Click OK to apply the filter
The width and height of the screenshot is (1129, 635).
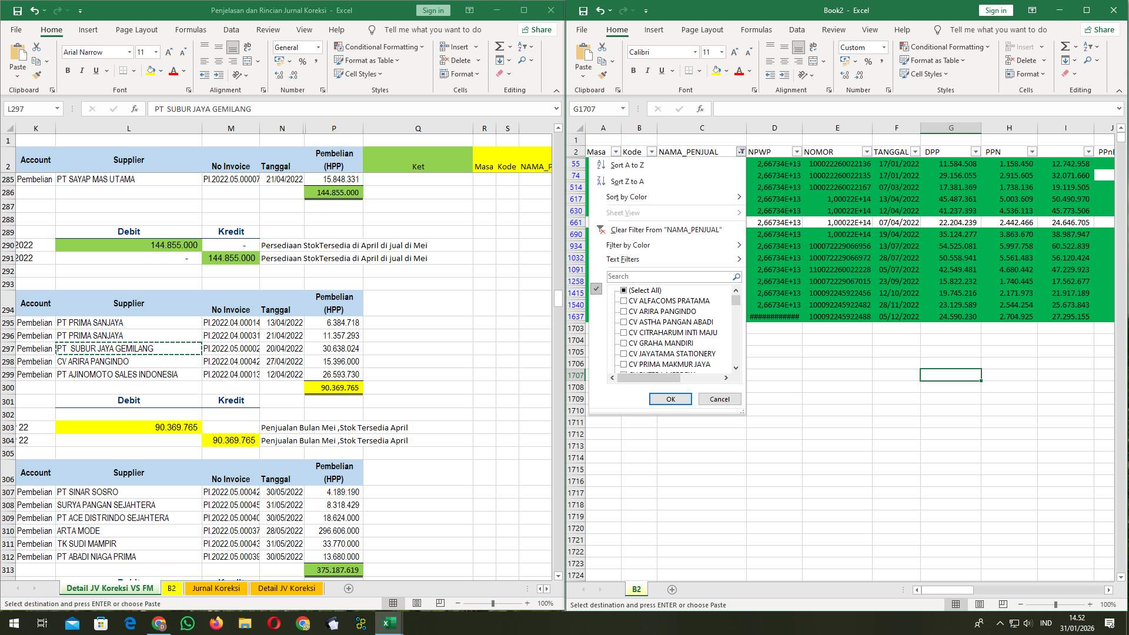pos(670,399)
